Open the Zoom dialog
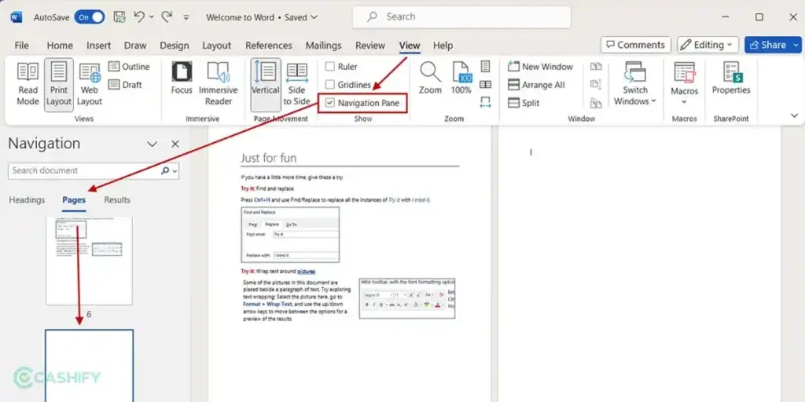 pos(430,79)
